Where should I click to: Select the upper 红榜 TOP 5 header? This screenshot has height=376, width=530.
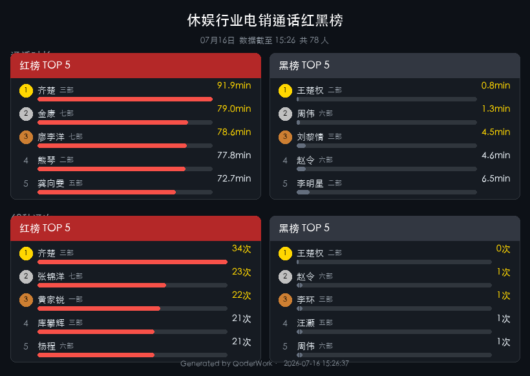(136, 65)
